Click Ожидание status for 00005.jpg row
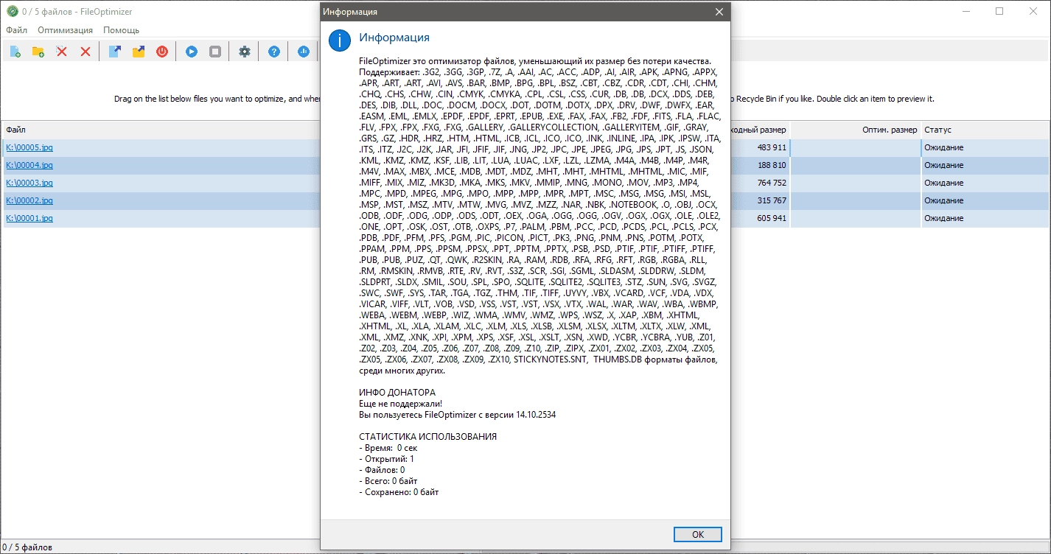The image size is (1051, 554). [x=944, y=147]
